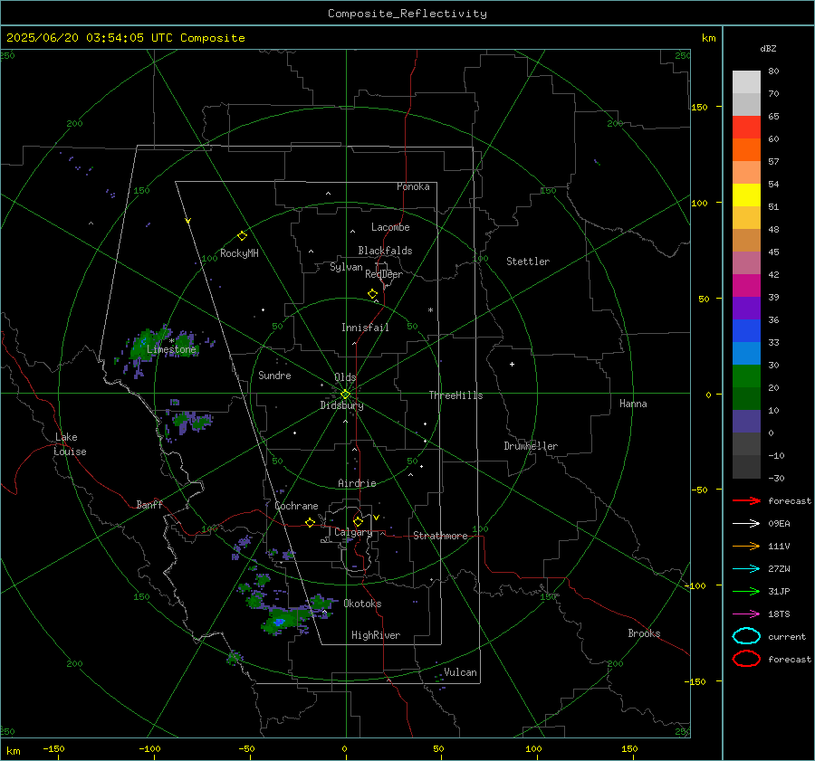Select the light gray 80 dBZ swatch
Image resolution: width=815 pixels, height=761 pixels.
point(746,81)
